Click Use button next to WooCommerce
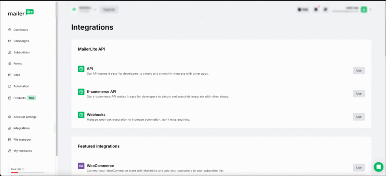 pos(358,167)
